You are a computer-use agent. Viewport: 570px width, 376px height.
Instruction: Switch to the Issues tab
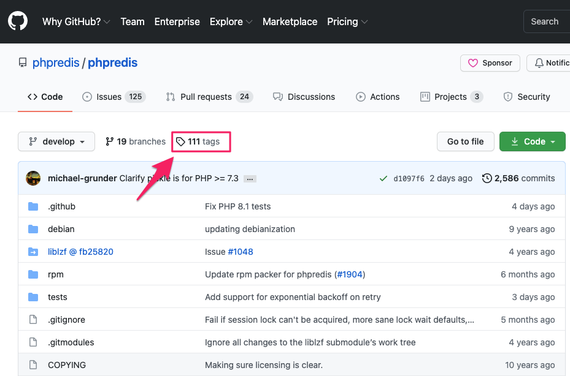pos(114,97)
